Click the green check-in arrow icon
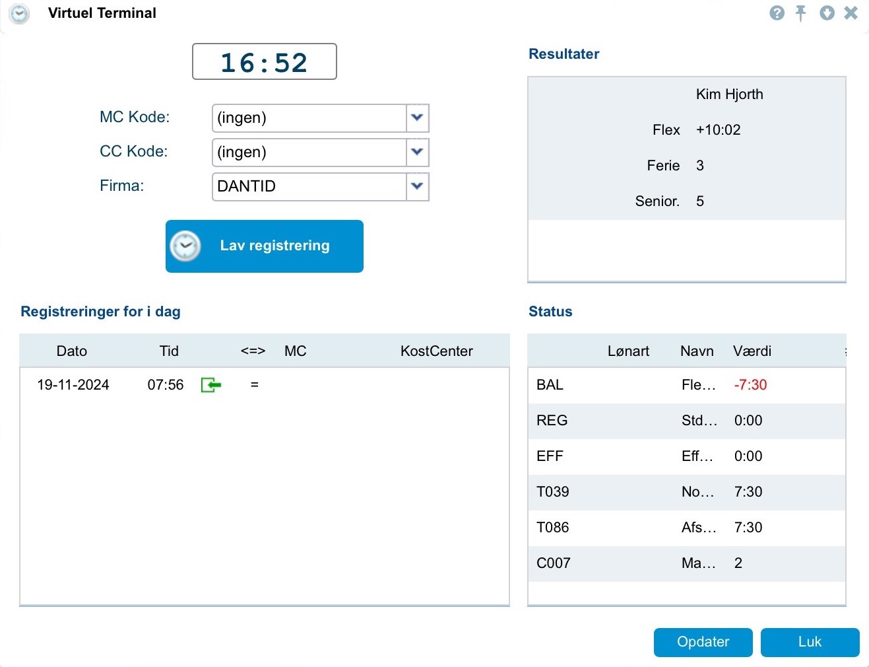 (210, 385)
